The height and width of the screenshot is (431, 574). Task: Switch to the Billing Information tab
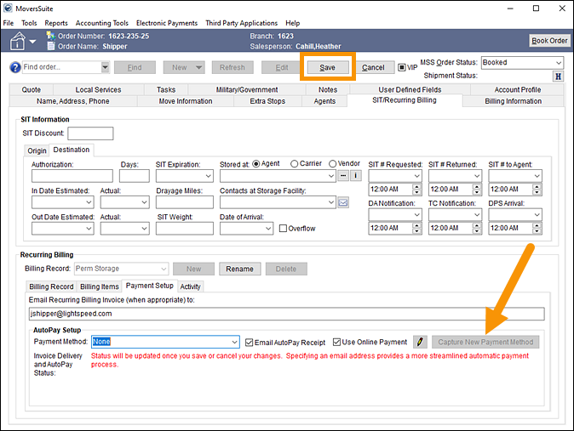click(x=513, y=101)
